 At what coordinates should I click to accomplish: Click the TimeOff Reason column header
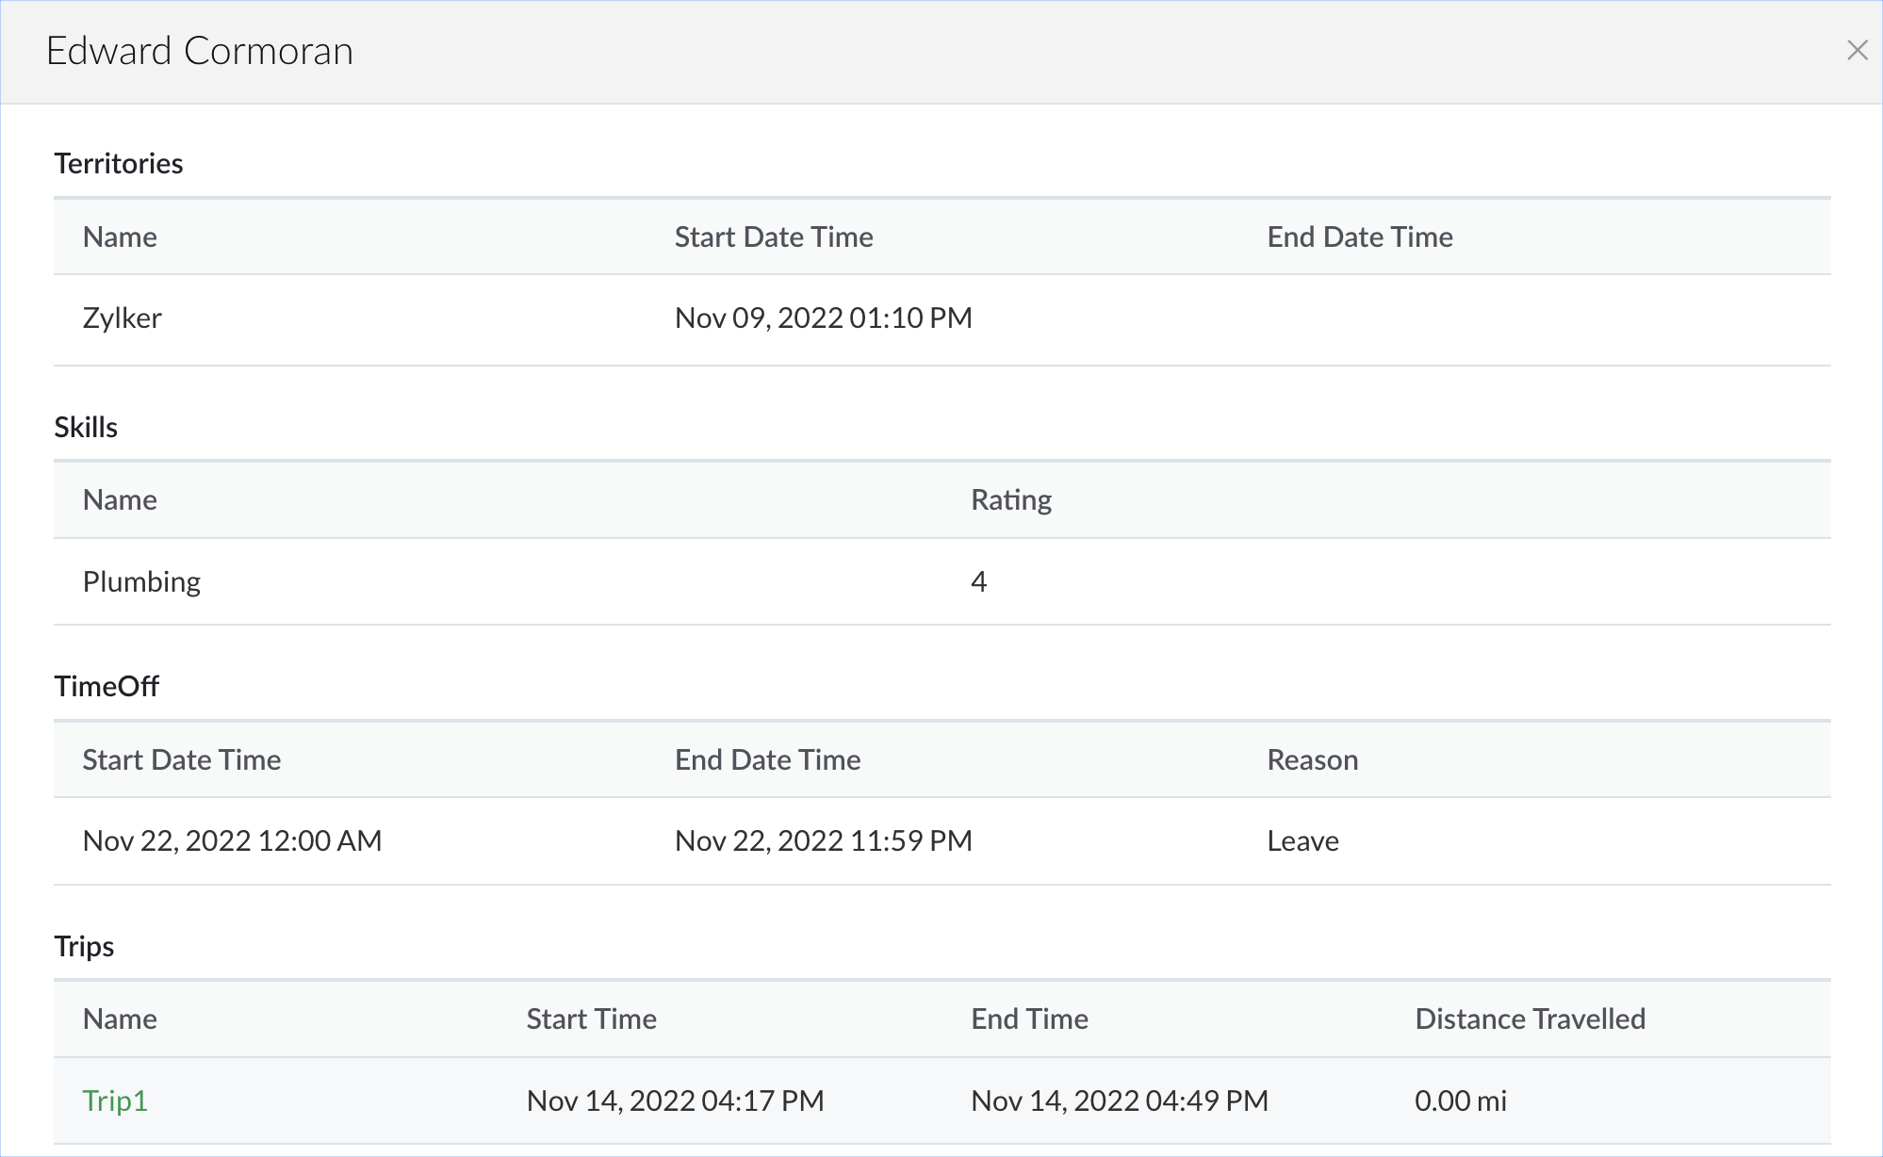1312,760
